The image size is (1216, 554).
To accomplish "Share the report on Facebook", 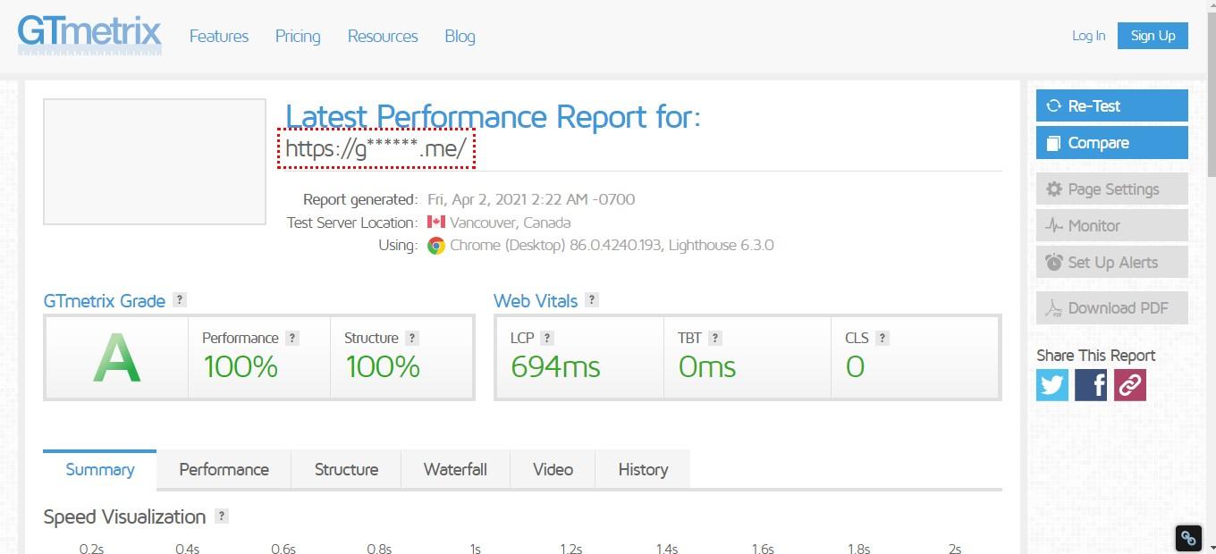I will pos(1091,384).
